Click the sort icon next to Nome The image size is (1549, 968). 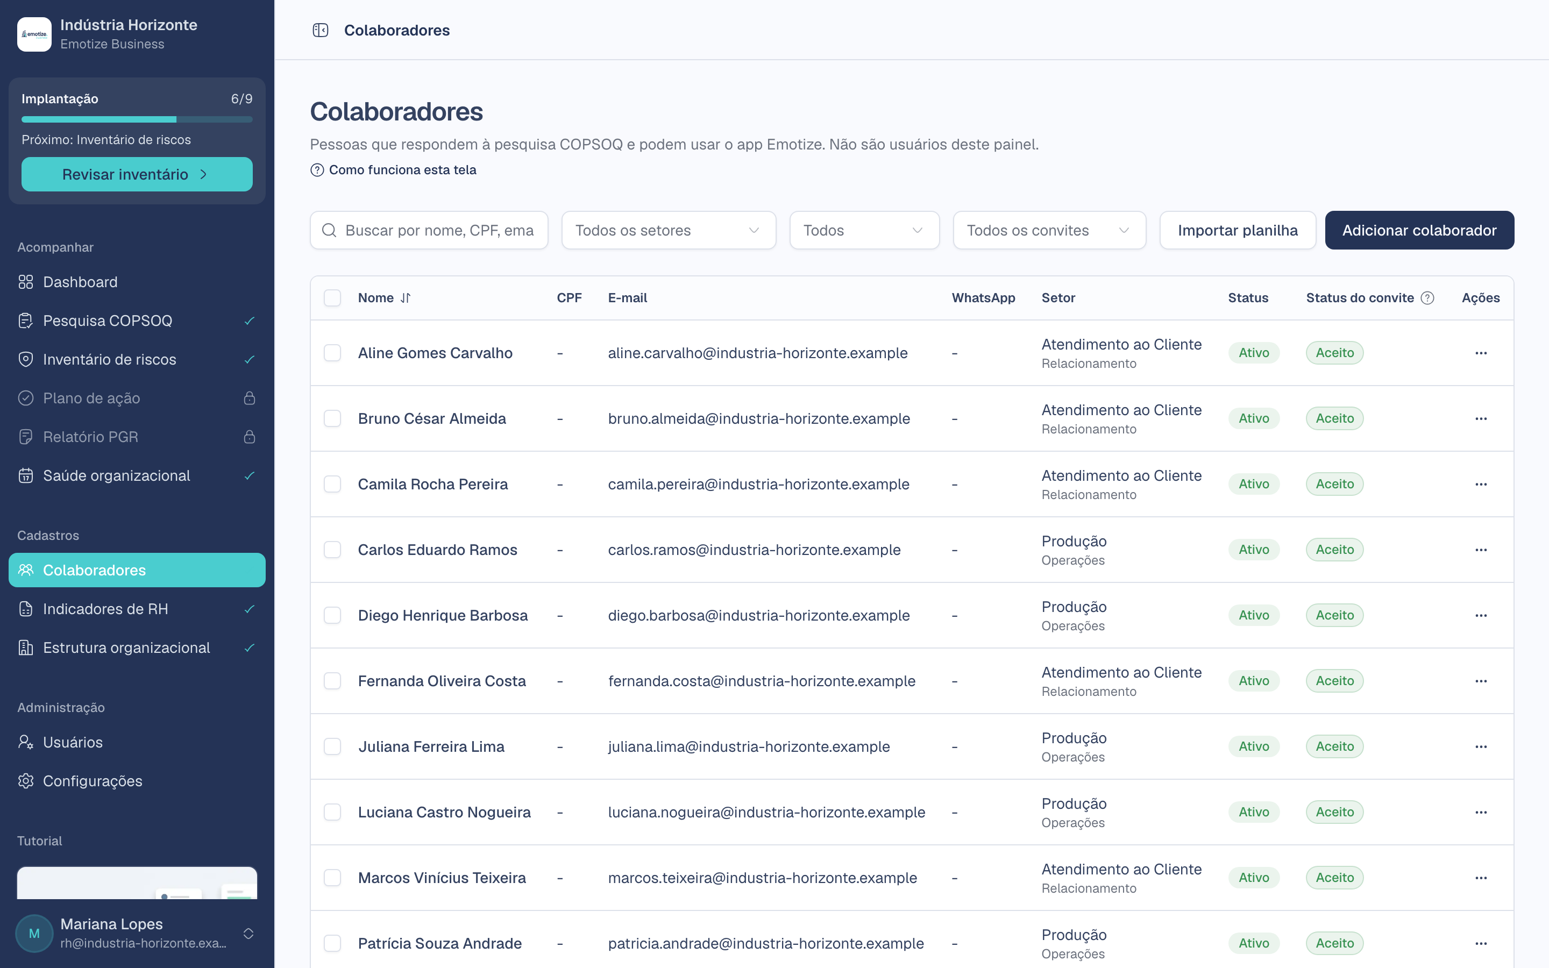(405, 298)
